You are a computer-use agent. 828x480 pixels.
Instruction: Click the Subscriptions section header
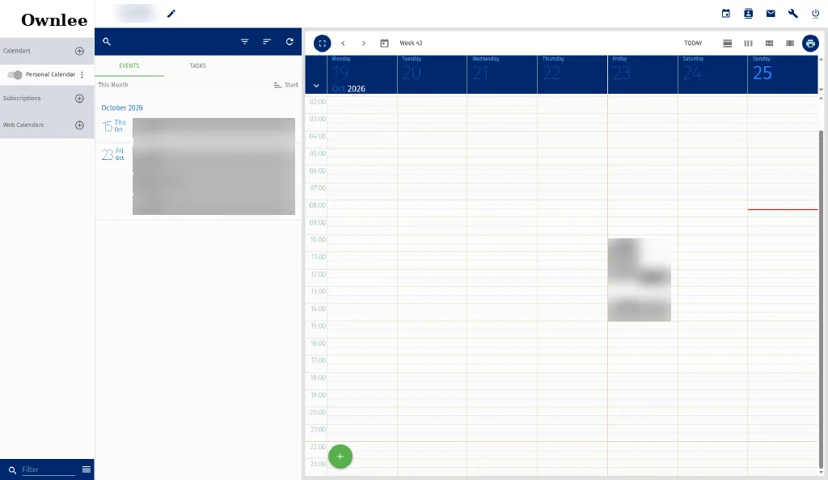pos(47,99)
